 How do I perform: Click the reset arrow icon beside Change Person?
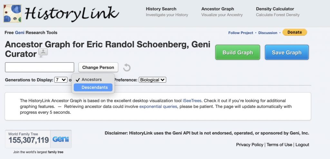[x=127, y=67]
